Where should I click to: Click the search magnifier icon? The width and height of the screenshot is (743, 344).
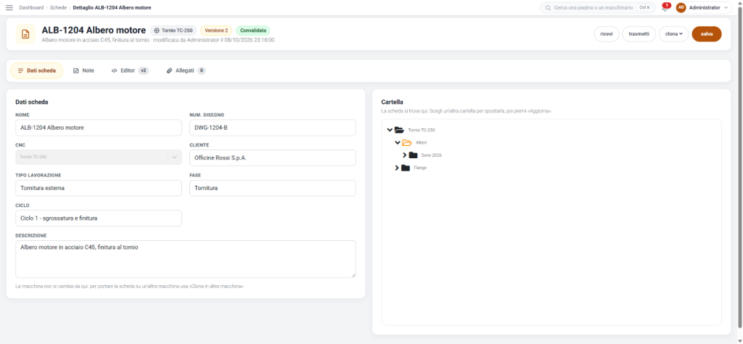(548, 8)
